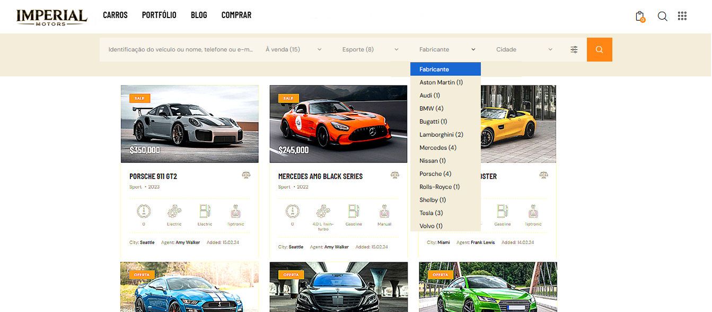Open the orange Mercedes AMG photo
The width and height of the screenshot is (712, 312).
click(x=338, y=124)
